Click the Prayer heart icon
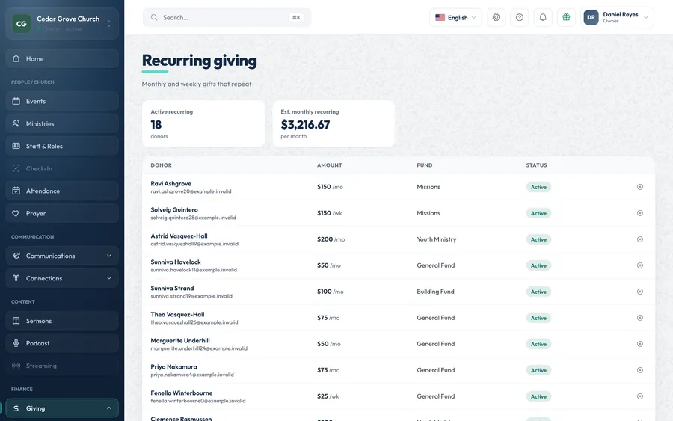This screenshot has width=673, height=421. point(16,213)
